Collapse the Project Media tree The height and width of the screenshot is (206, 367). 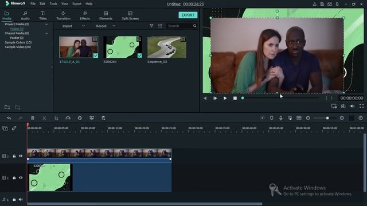click(46, 24)
